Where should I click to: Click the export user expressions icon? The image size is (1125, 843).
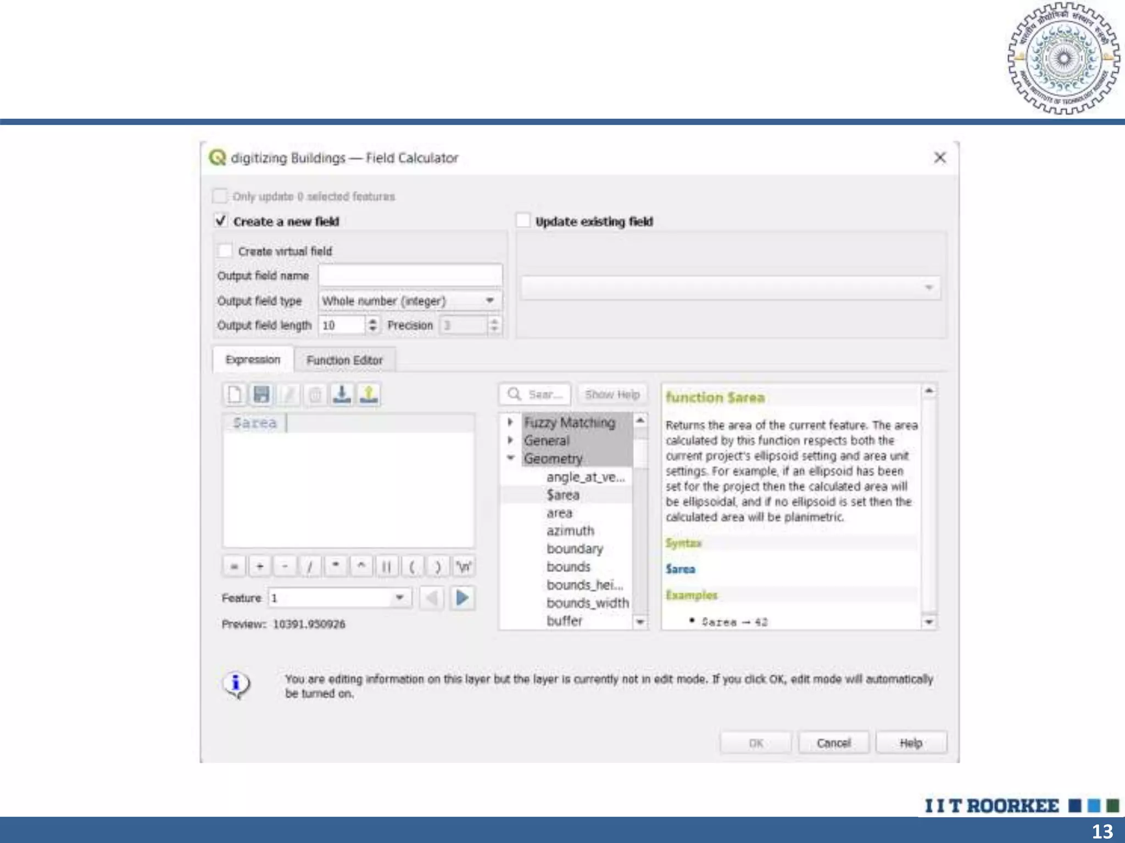[x=369, y=395]
